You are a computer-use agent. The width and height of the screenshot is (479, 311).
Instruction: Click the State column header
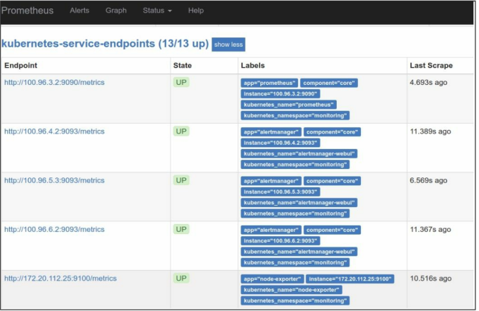[183, 66]
